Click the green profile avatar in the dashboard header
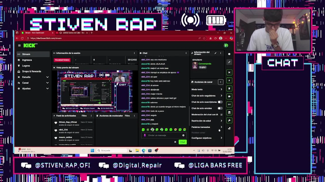The height and width of the screenshot is (182, 325). coord(226,45)
